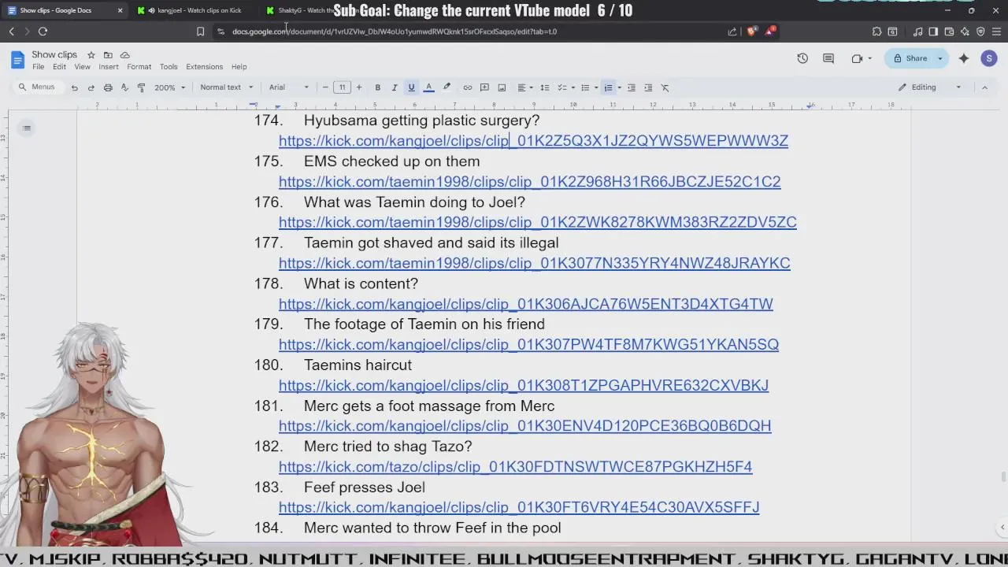1008x567 pixels.
Task: Run spelling and grammar check icon
Action: pos(124,87)
